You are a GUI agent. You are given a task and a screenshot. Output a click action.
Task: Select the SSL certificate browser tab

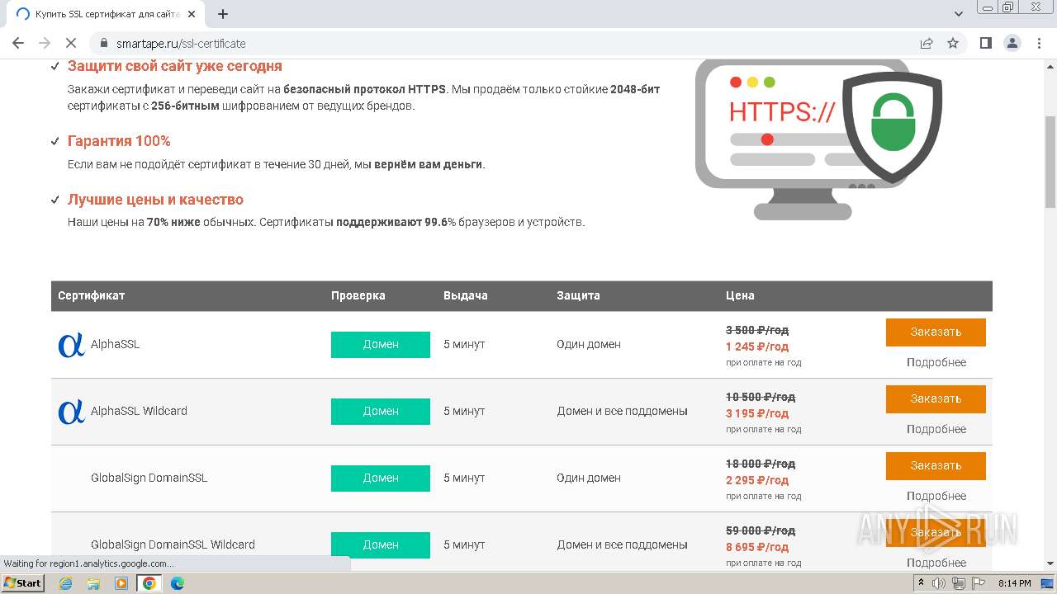(107, 14)
